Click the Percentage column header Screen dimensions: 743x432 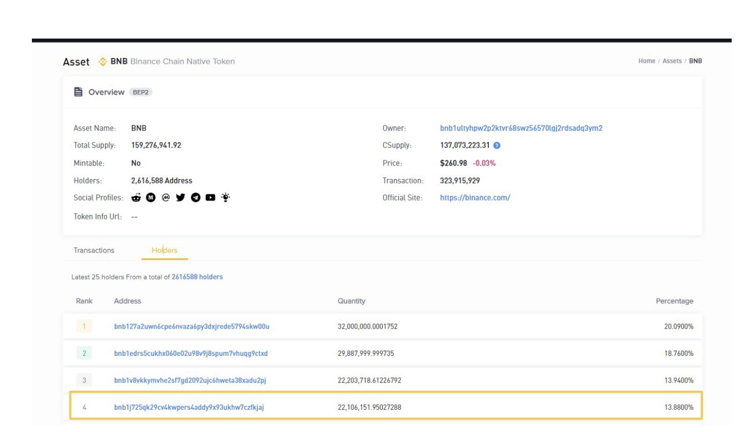click(x=674, y=301)
